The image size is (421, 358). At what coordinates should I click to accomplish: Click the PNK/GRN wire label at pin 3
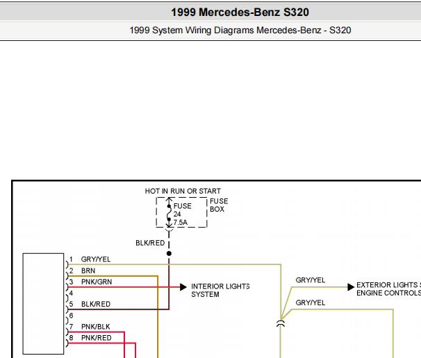(97, 282)
